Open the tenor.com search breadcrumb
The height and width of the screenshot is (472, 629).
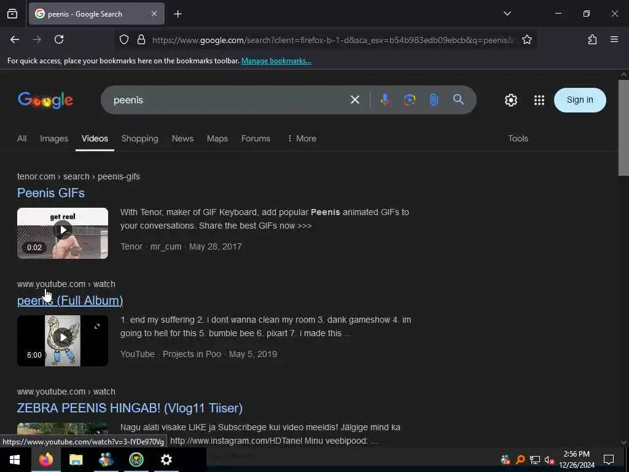point(78,176)
